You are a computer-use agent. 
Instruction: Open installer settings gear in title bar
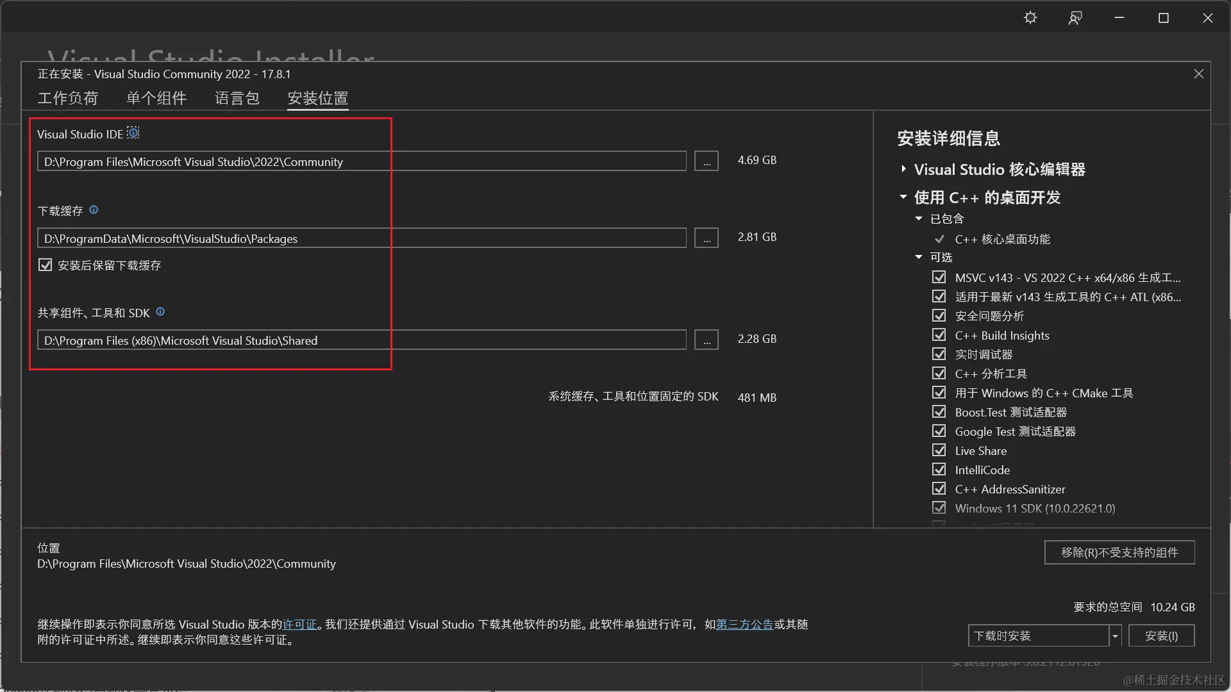(1030, 18)
